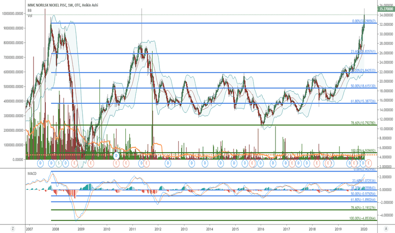Click the last earnings 'E' marker past 2020

369,163
